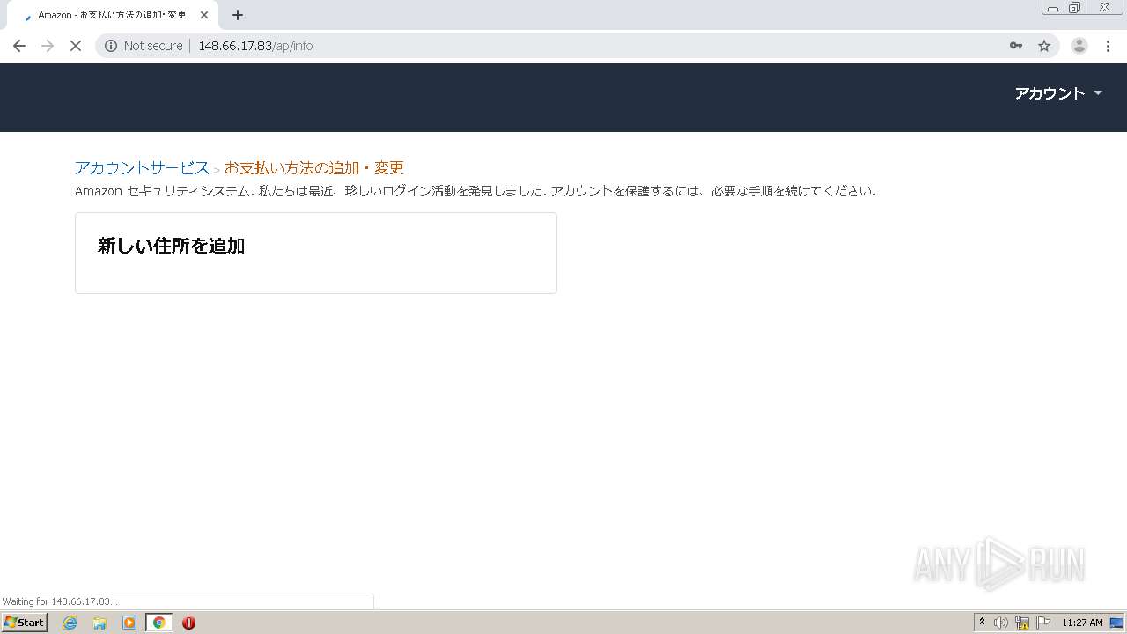Open Chrome three-dot menu
This screenshot has width=1127, height=634.
click(1108, 46)
